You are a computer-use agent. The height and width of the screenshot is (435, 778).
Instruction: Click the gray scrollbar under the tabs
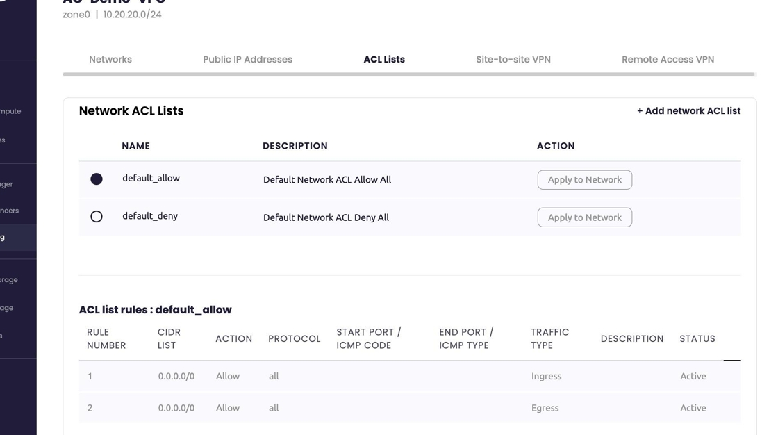(408, 74)
